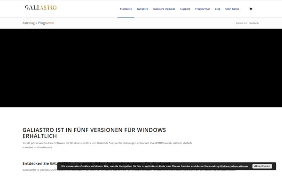Open the shopping cart icon
Screen dimensions: 282x176
pyautogui.click(x=251, y=9)
